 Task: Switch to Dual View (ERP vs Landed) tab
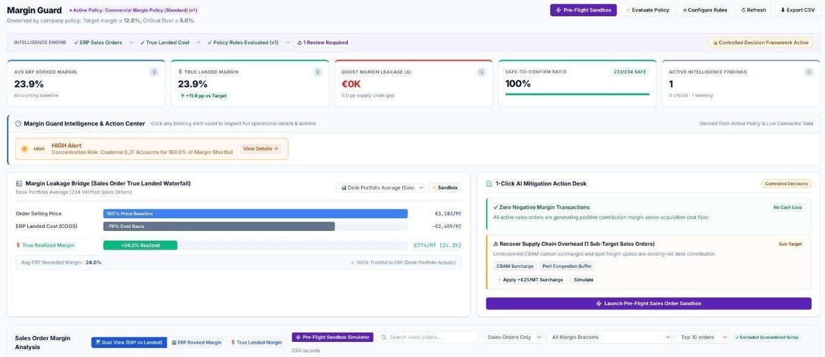click(129, 343)
